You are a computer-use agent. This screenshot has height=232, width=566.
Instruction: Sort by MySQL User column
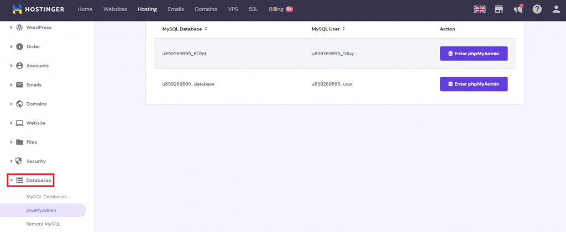click(344, 29)
